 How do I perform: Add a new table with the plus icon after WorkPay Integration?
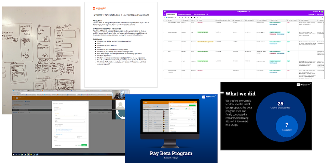(x=207, y=14)
